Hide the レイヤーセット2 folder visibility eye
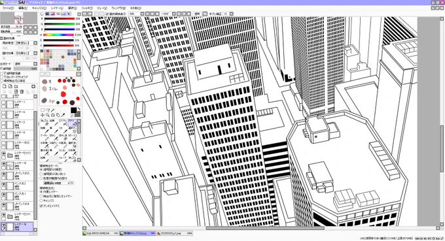The height and width of the screenshot is (241, 445). tap(3, 153)
